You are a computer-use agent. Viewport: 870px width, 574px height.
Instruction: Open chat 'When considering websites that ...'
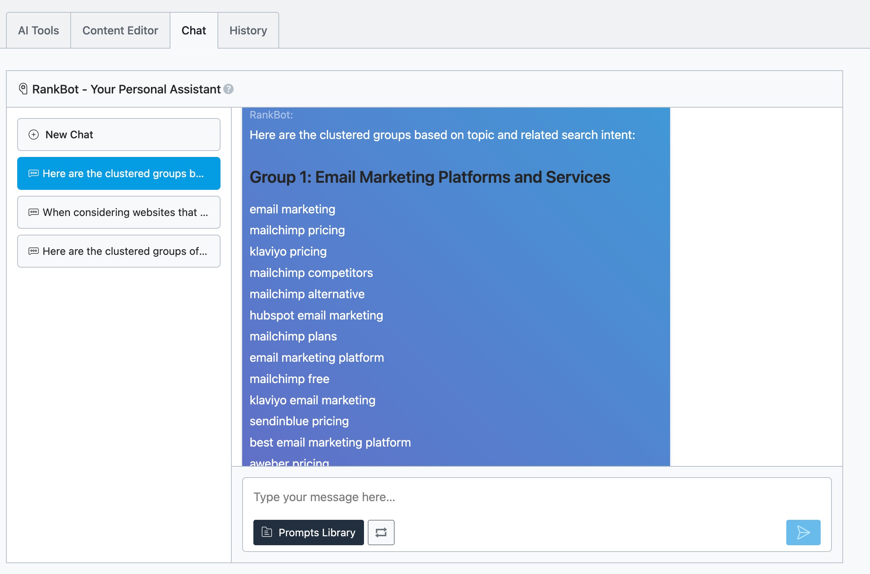pos(119,212)
